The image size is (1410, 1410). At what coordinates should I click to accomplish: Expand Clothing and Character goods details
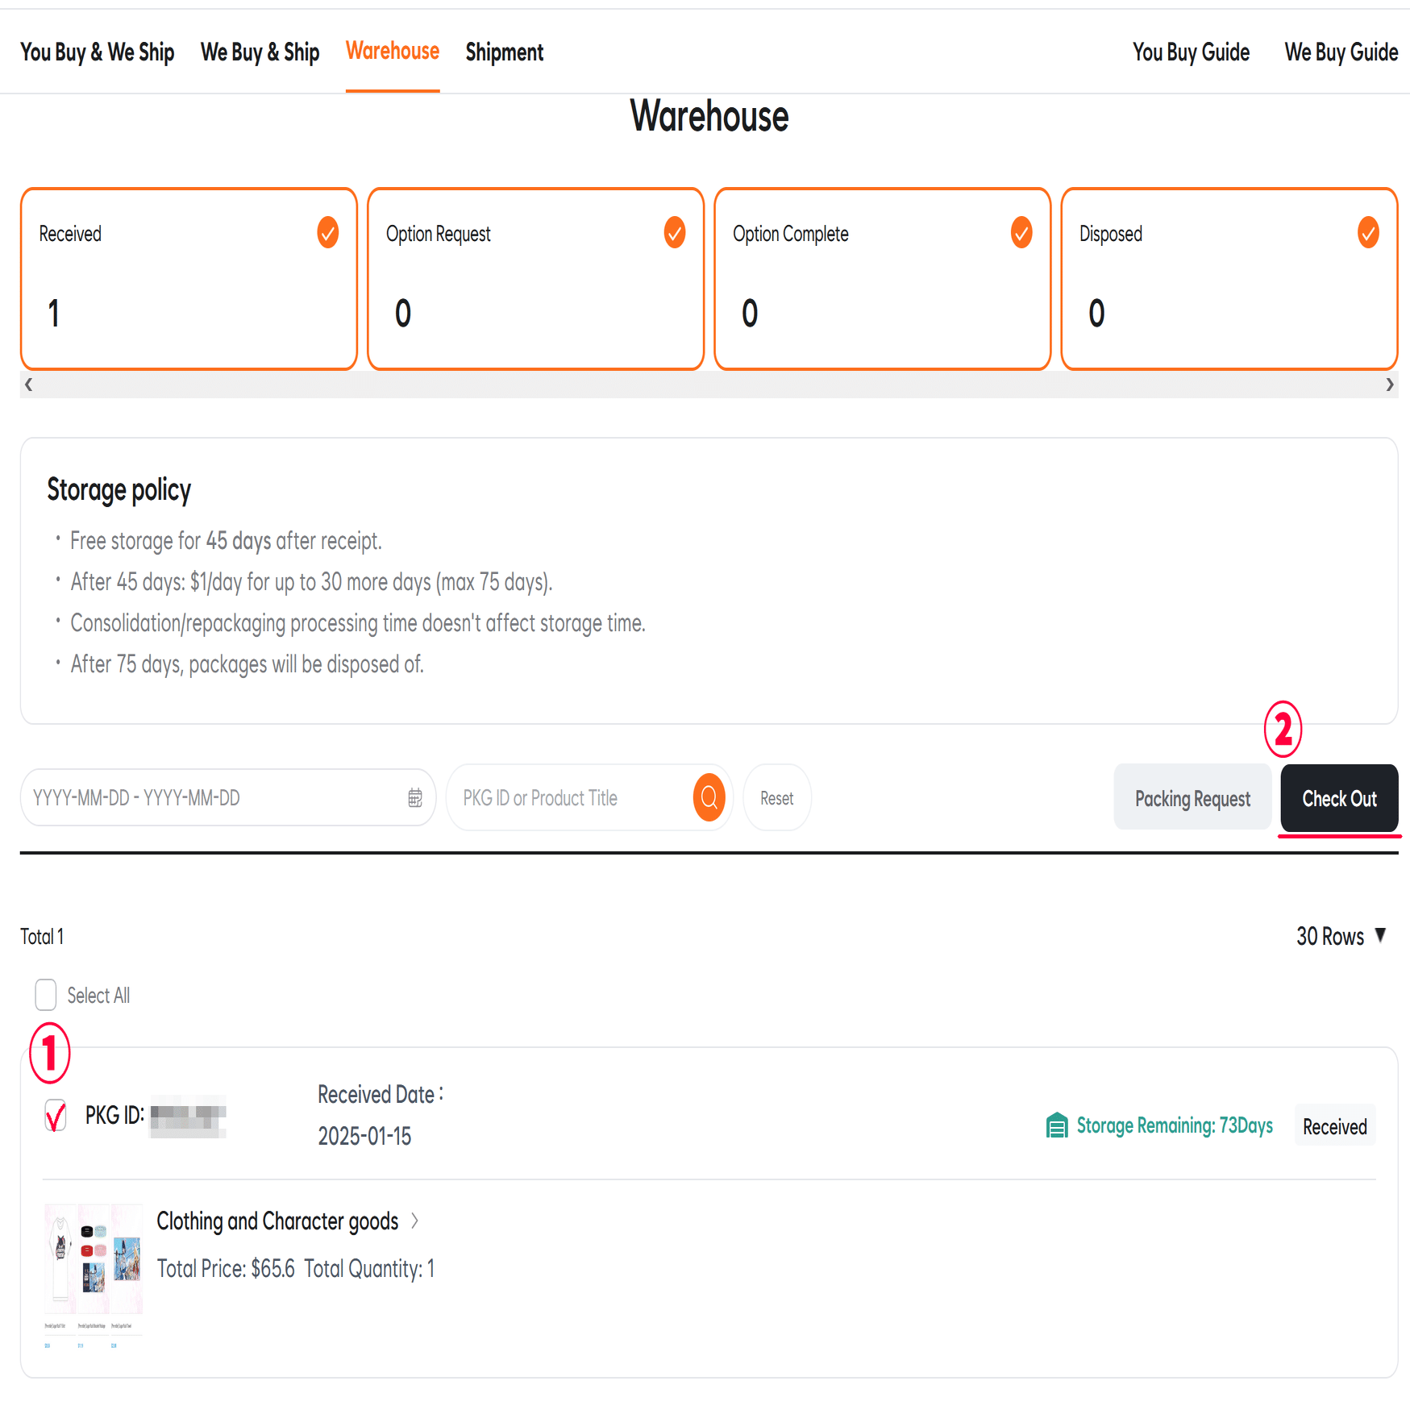414,1221
